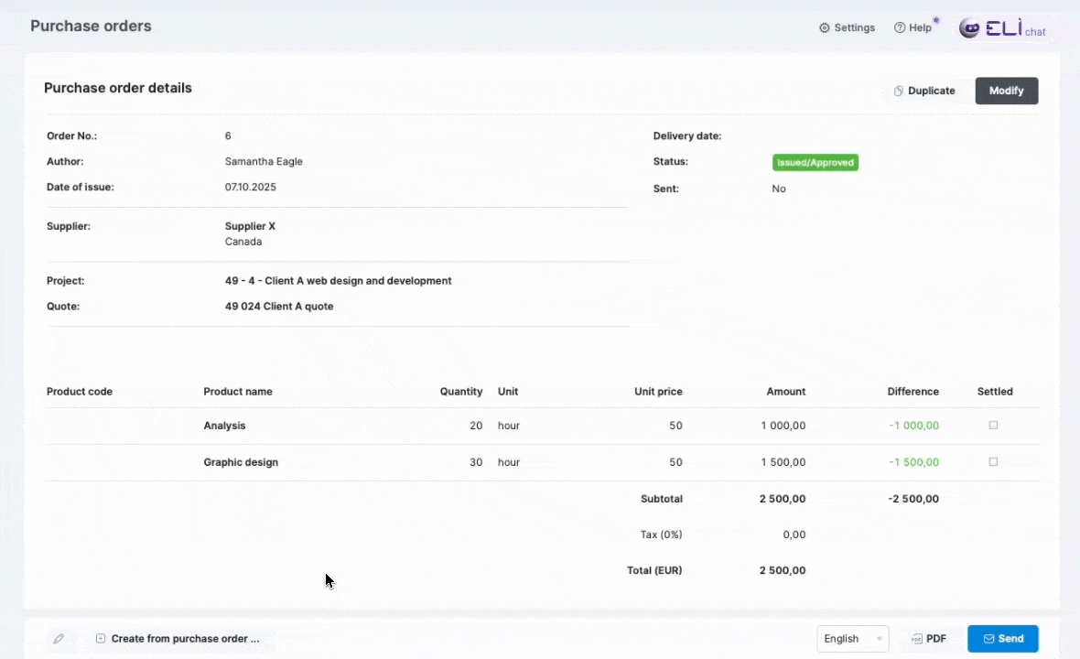
Task: Click the Duplicate copy icon
Action: (899, 91)
